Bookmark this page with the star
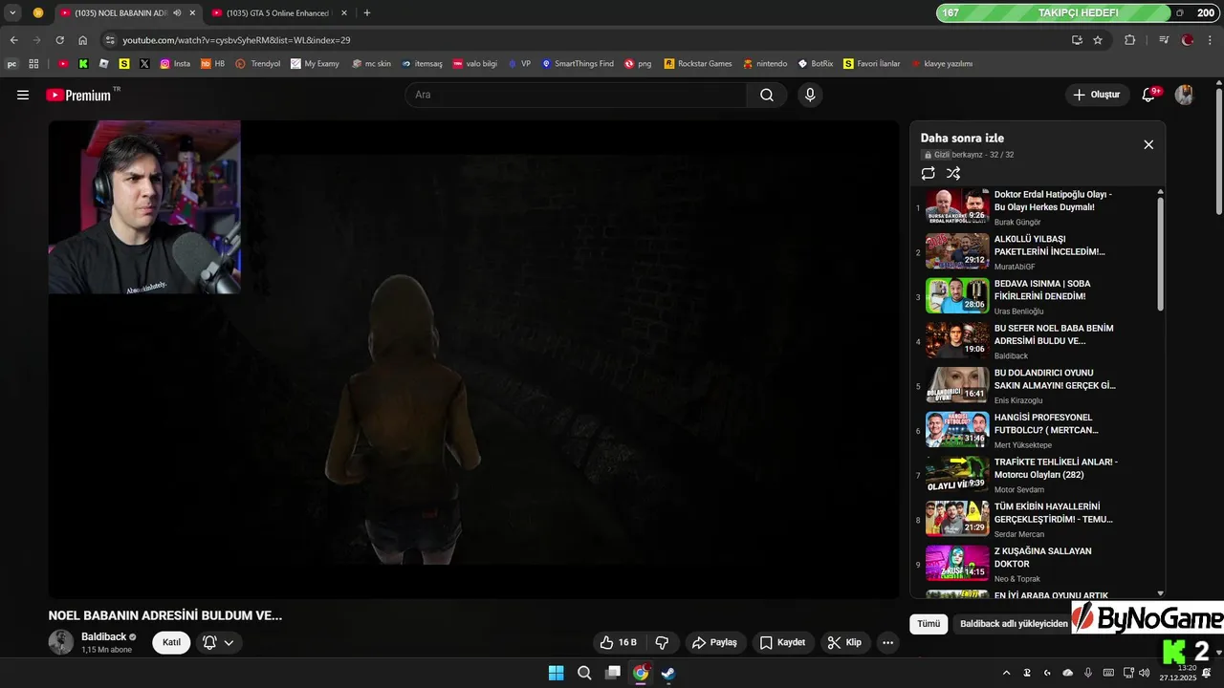 point(1098,40)
